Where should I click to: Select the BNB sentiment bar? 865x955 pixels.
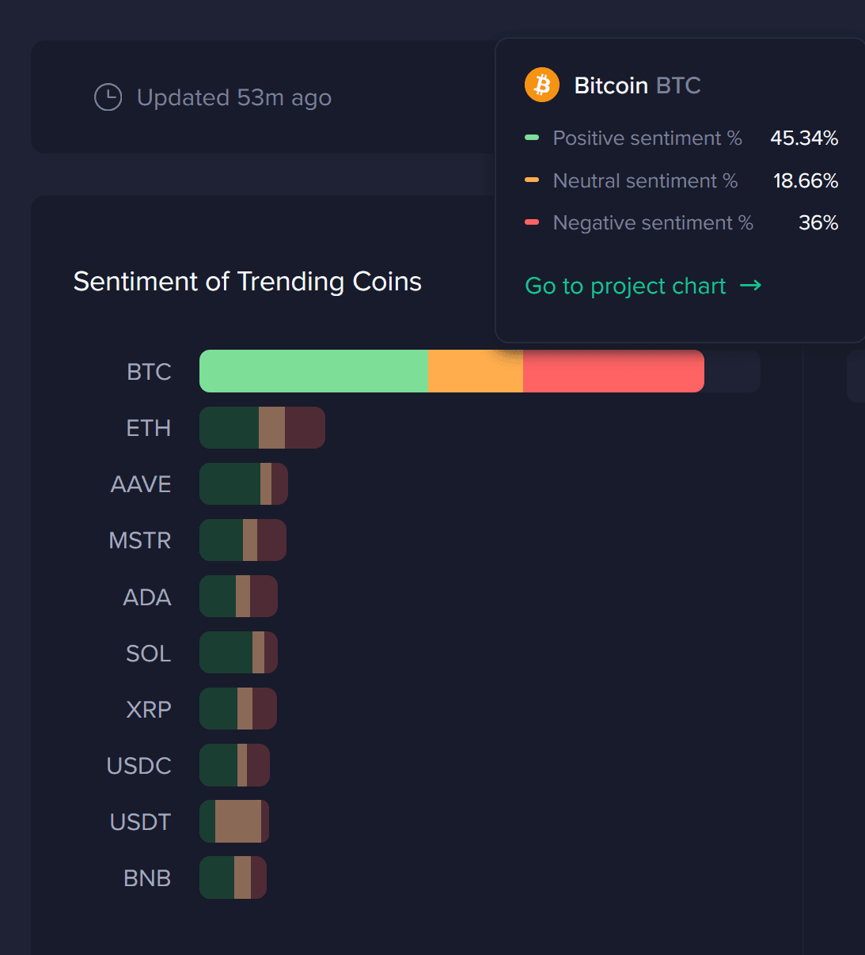click(233, 877)
